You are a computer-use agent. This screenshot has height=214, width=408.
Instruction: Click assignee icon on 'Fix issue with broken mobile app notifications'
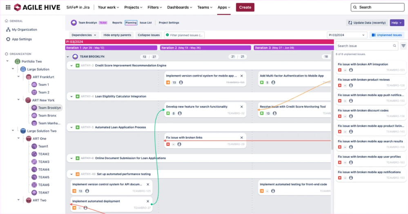351,178
